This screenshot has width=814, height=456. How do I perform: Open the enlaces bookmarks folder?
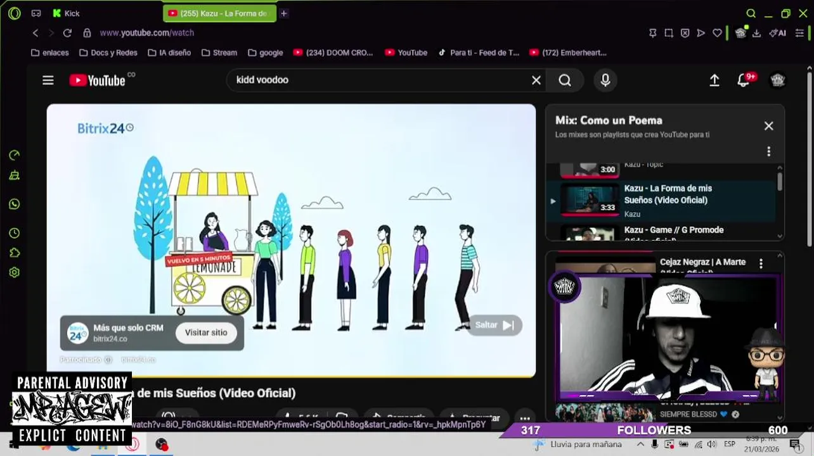coord(49,53)
